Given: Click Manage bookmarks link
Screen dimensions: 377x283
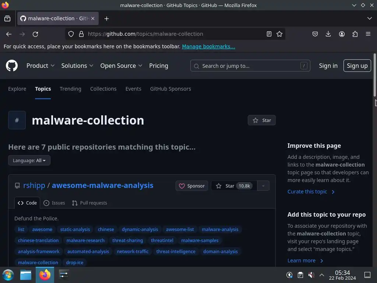Looking at the screenshot, I should tap(208, 46).
